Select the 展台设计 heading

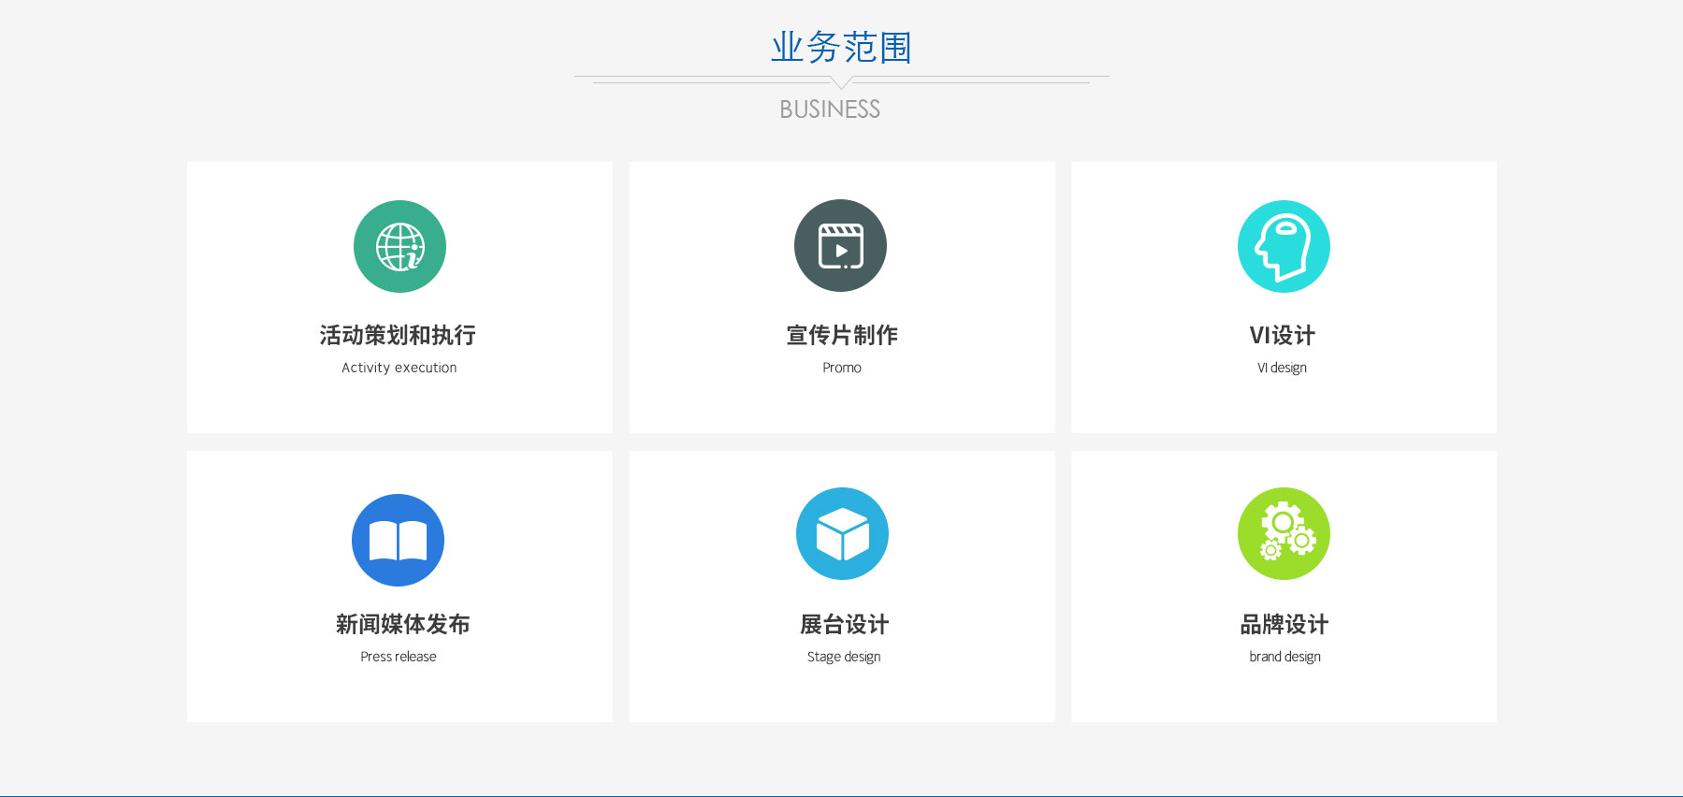(x=844, y=624)
